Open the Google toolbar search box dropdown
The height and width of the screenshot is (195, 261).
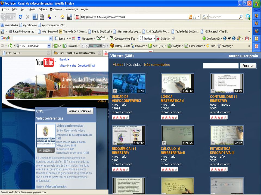[x=51, y=38]
